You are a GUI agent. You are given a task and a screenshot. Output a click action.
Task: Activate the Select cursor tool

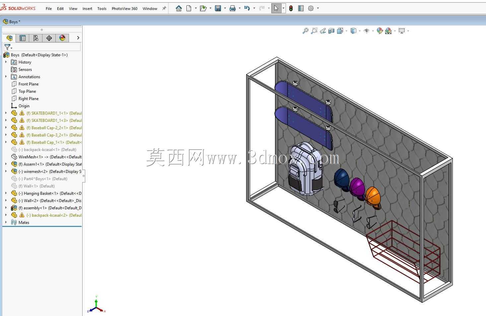(x=276, y=8)
